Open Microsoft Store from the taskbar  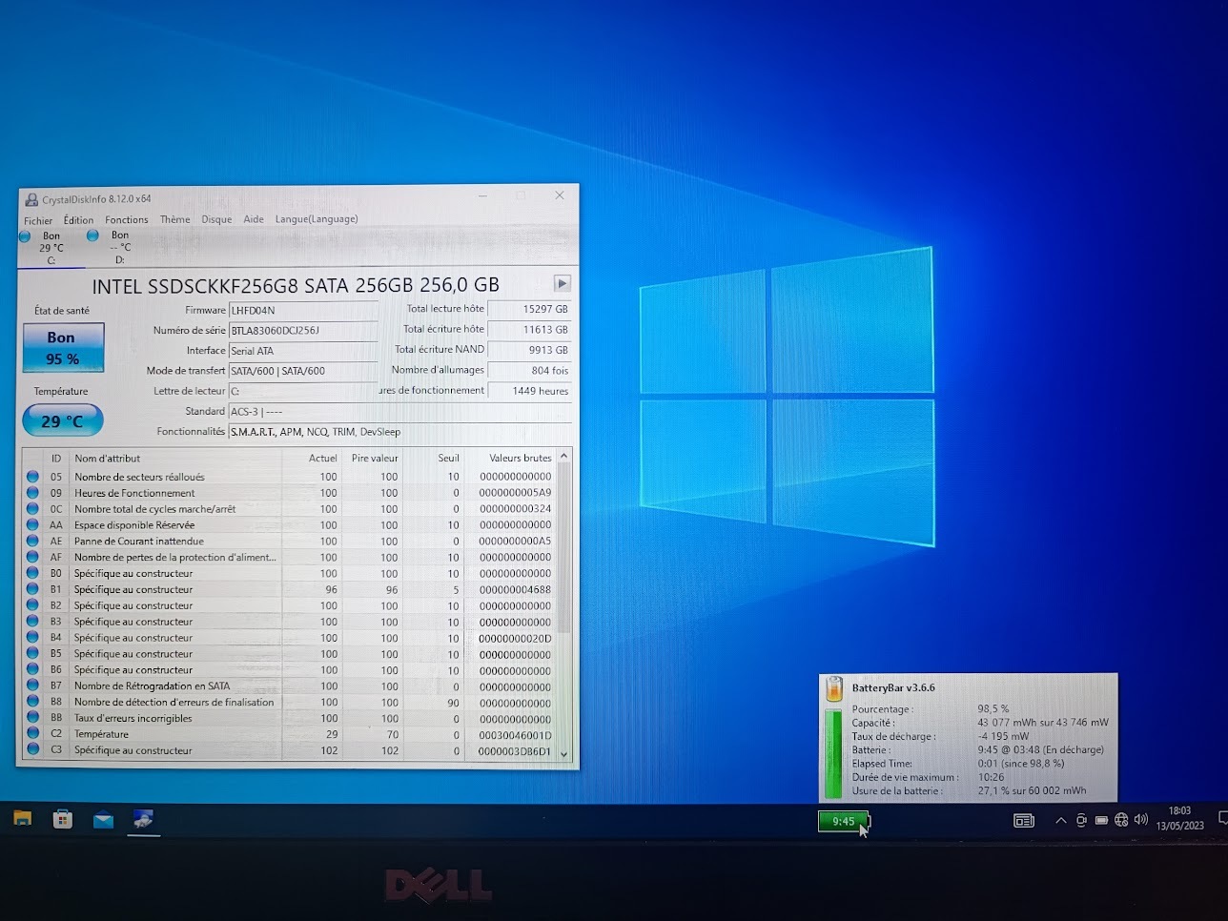tap(63, 819)
